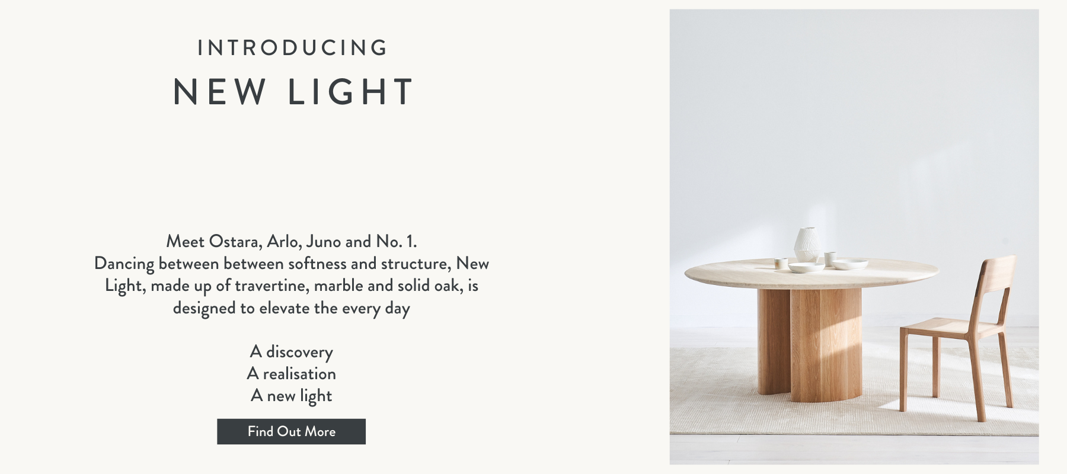This screenshot has height=474, width=1067.
Task: Click the 'A new light' text line
Action: point(291,396)
